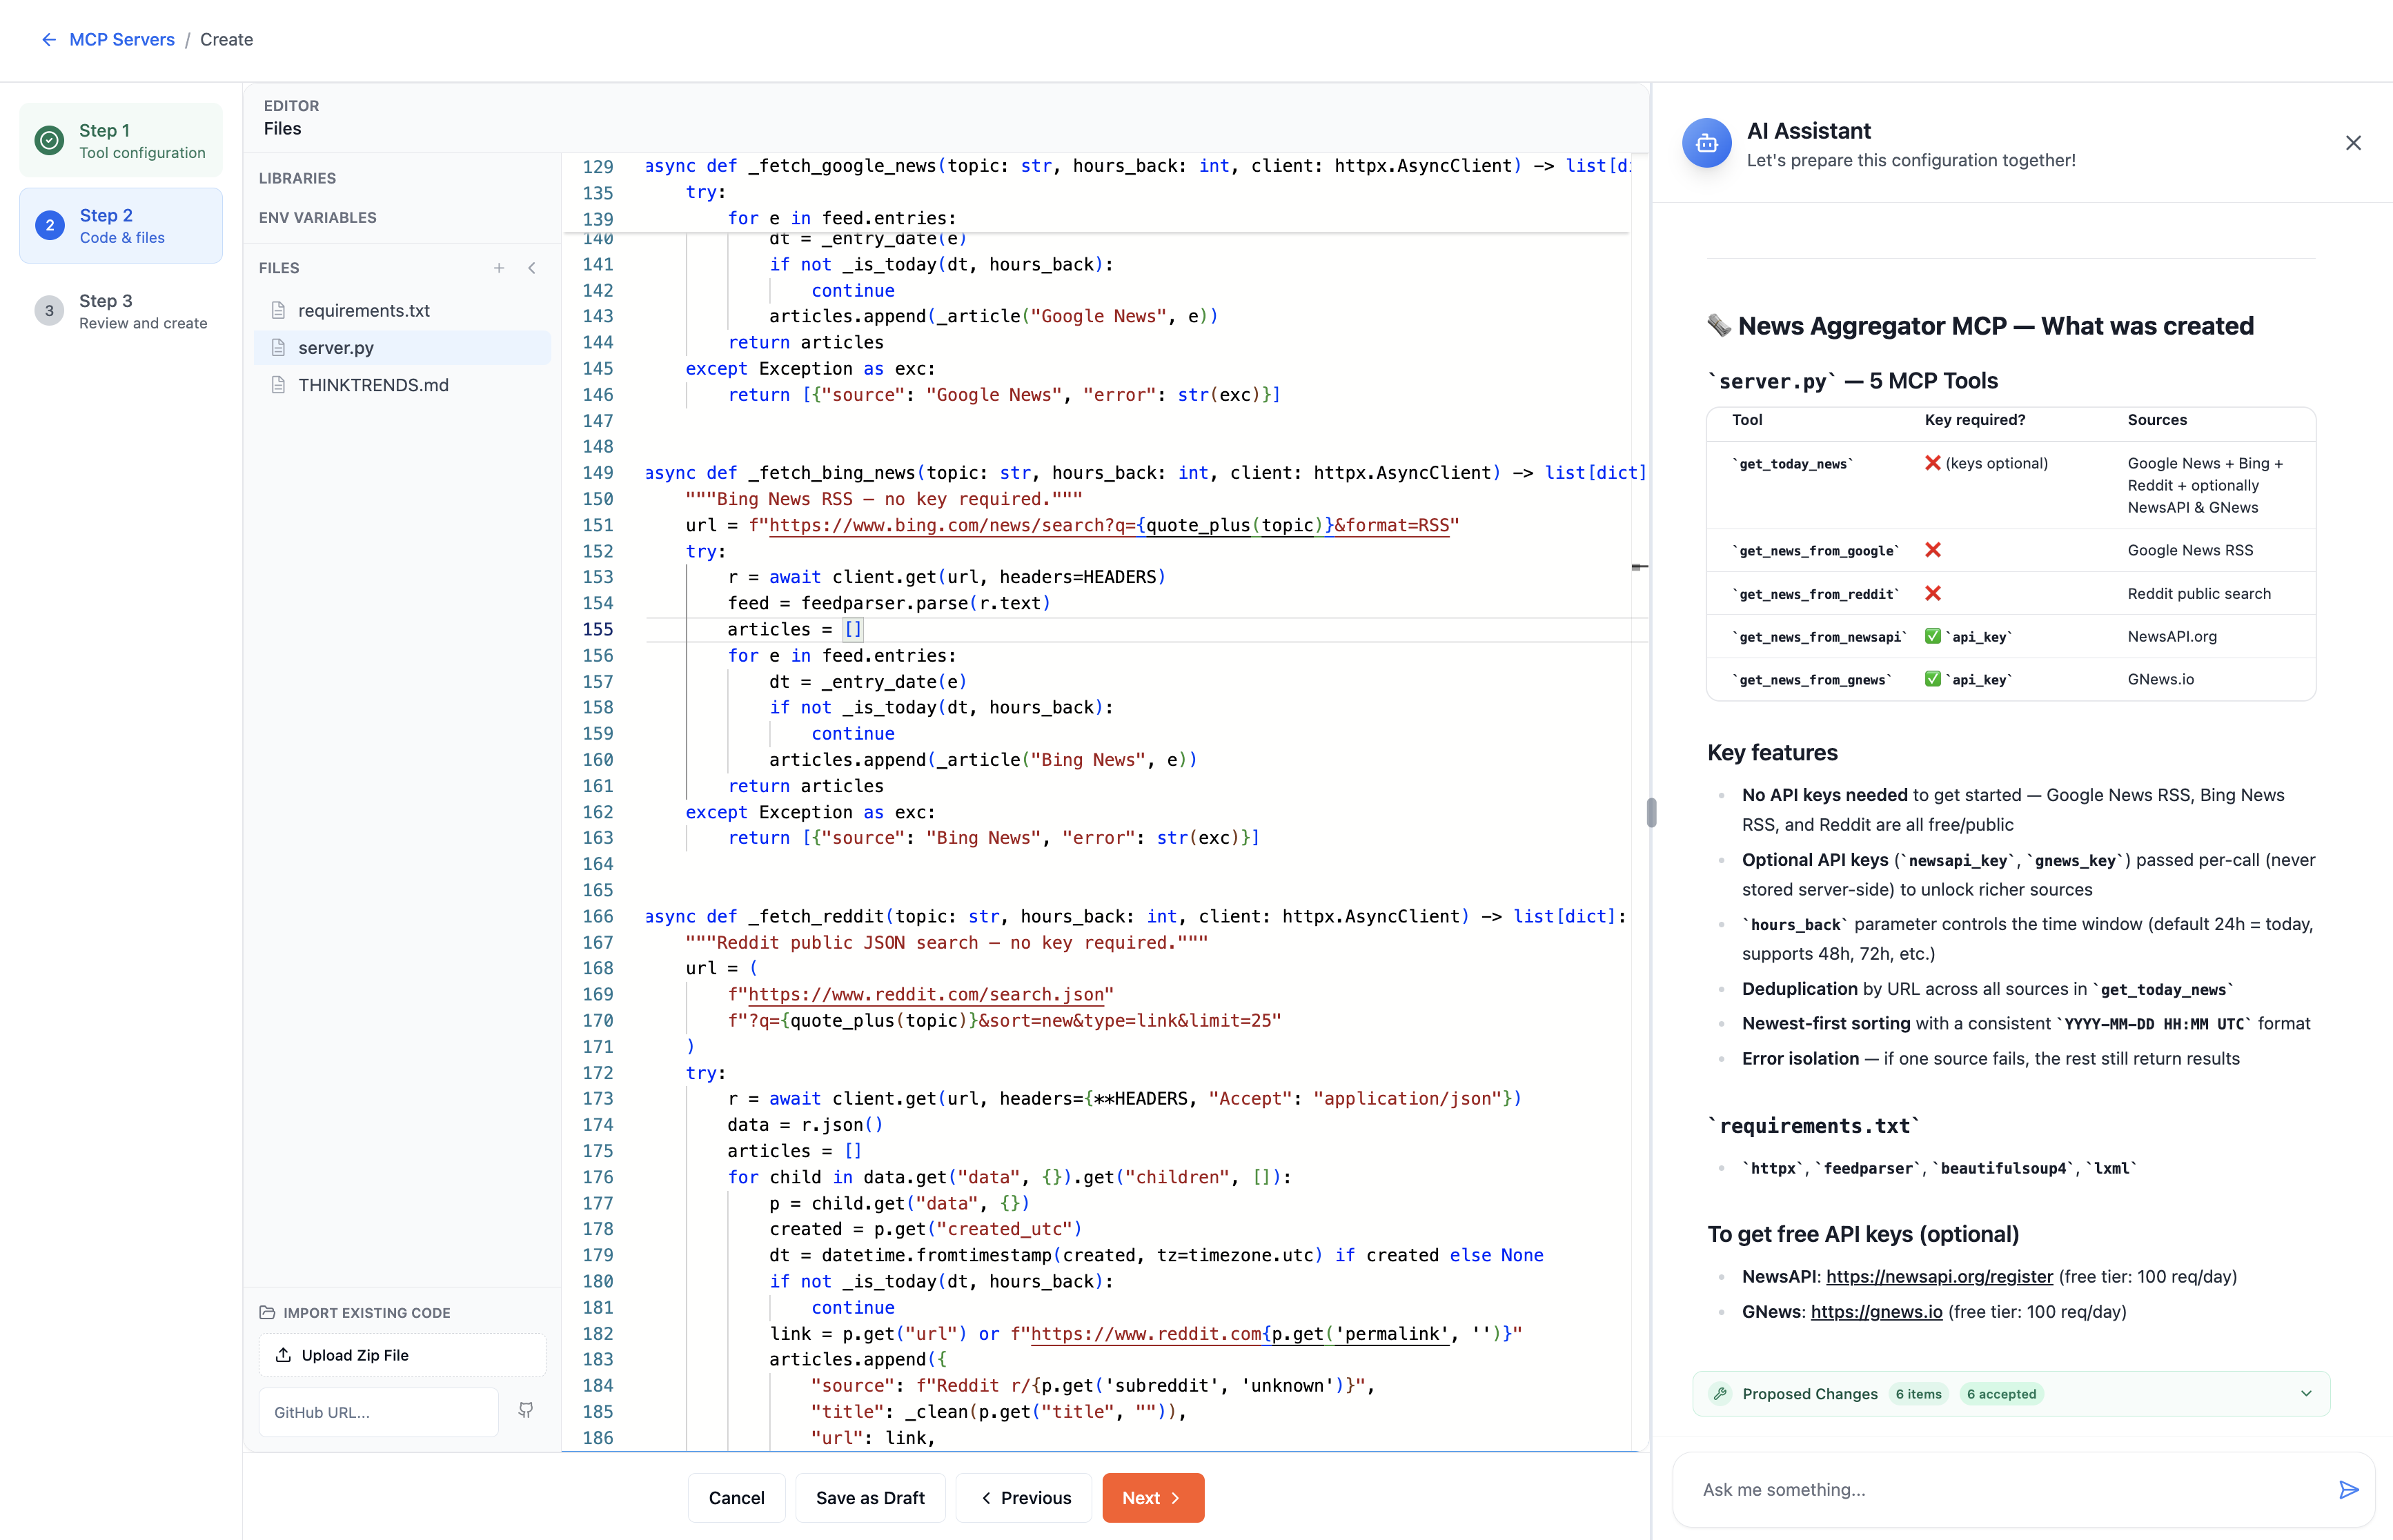Viewport: 2393px width, 1540px height.
Task: Focus the GitHub URL input field
Action: point(379,1412)
